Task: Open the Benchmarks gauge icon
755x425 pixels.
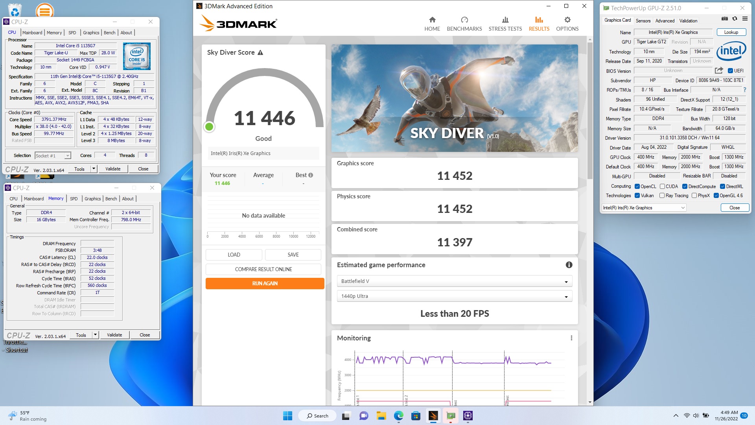Action: pyautogui.click(x=464, y=20)
